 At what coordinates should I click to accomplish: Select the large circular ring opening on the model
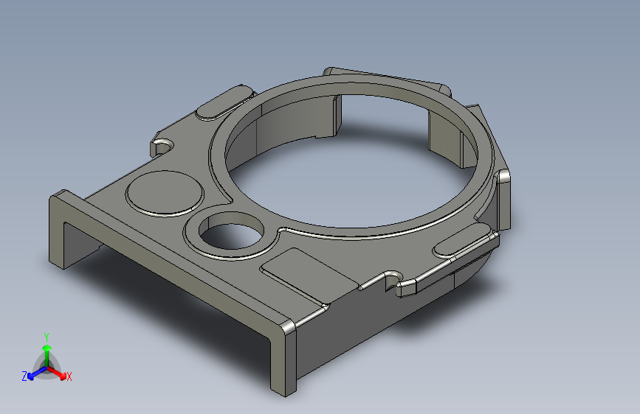(x=351, y=160)
